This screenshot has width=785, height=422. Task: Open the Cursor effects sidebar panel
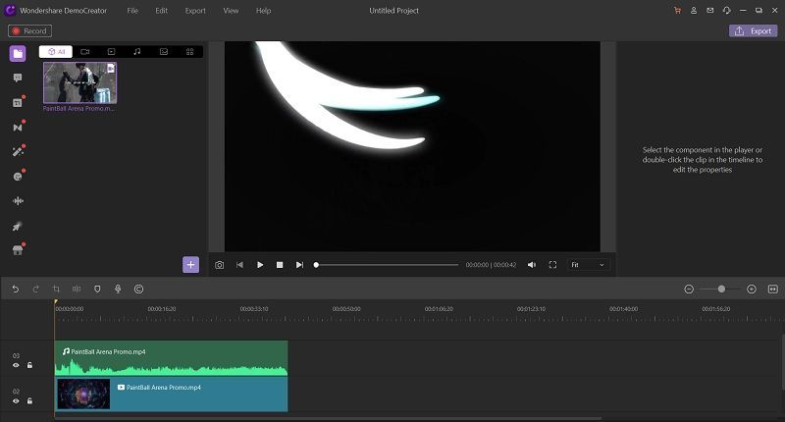18,227
